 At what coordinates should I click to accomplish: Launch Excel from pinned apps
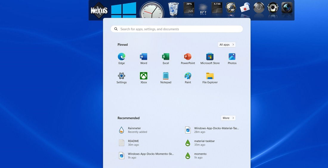[166, 59]
